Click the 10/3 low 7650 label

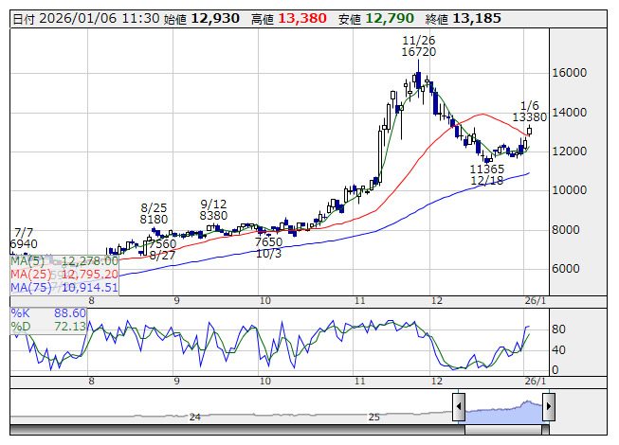pyautogui.click(x=268, y=248)
